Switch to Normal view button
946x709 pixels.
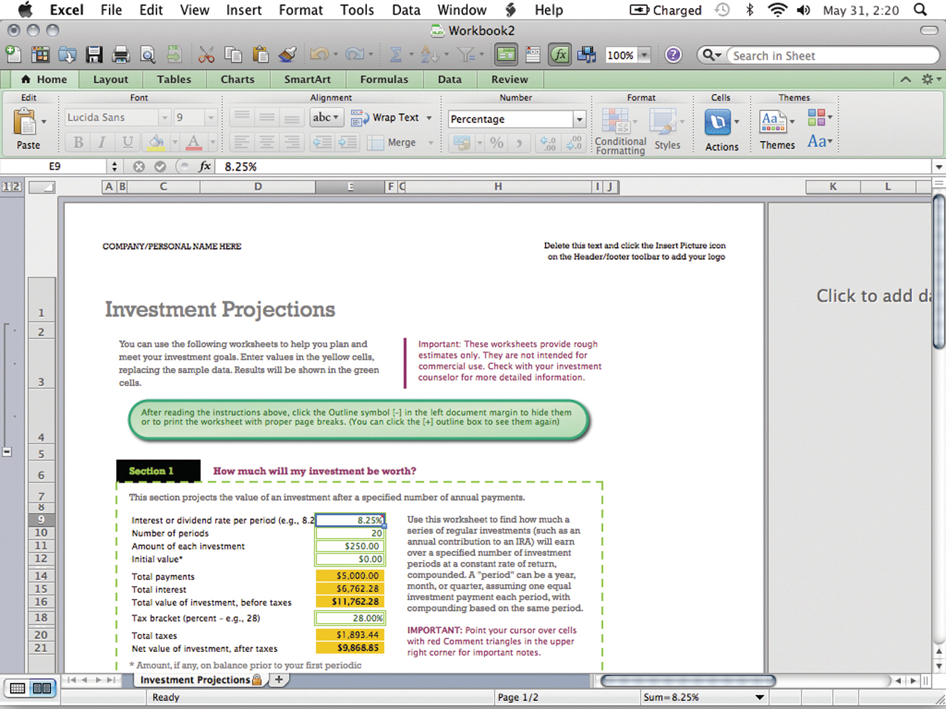pos(17,688)
